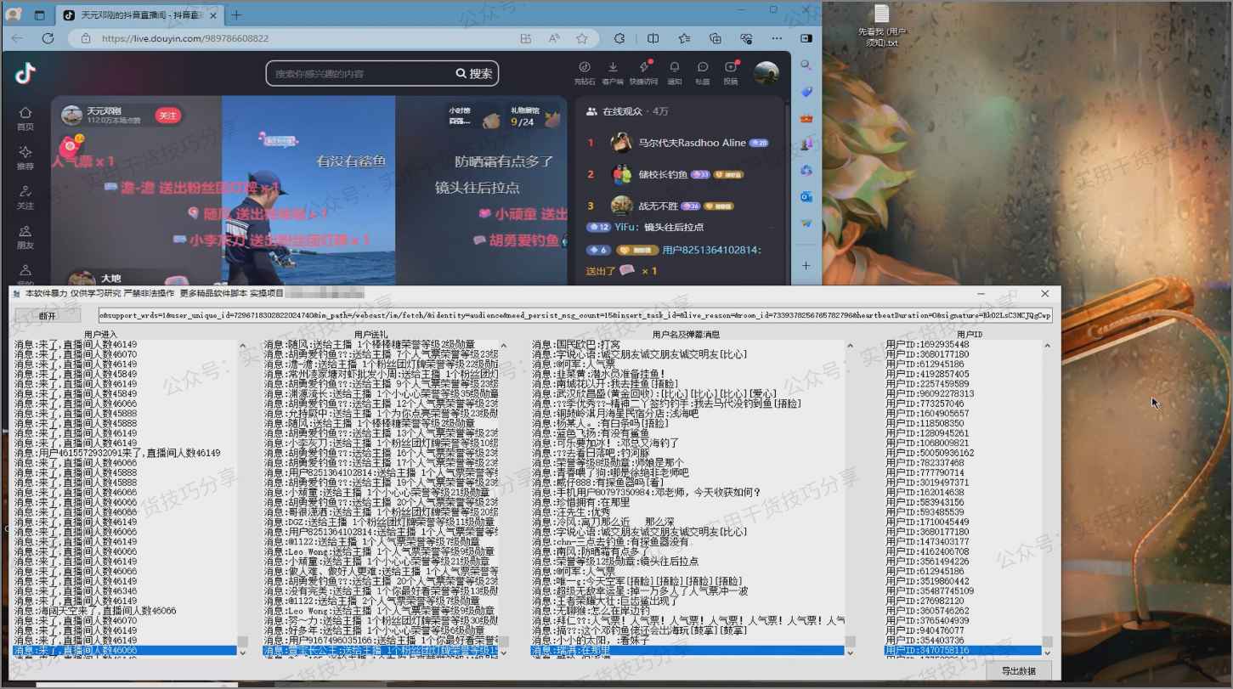Viewport: 1233px width, 689px height.
Task: Open the Edge settings and more menu
Action: [x=777, y=38]
